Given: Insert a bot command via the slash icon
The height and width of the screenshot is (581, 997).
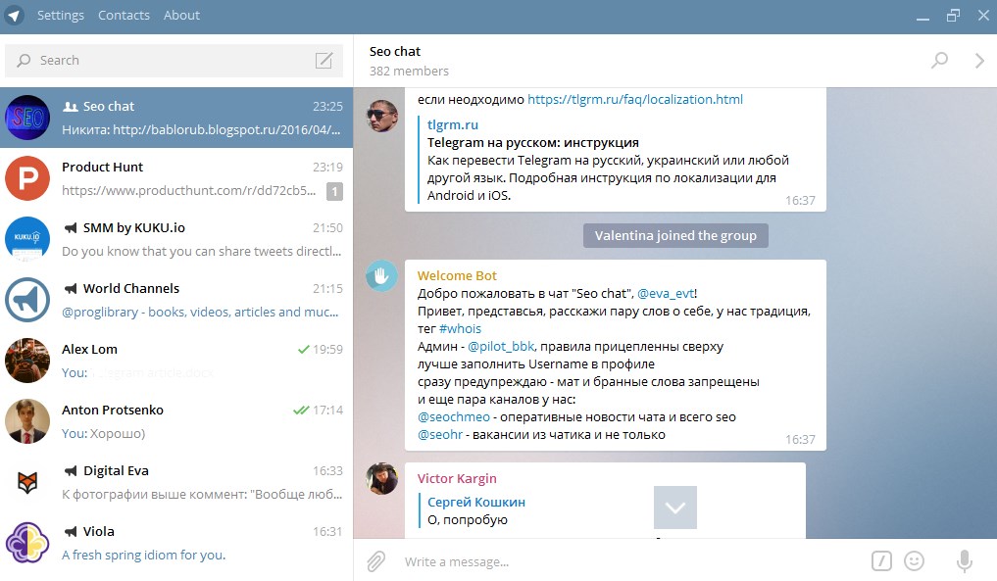Looking at the screenshot, I should 879,560.
